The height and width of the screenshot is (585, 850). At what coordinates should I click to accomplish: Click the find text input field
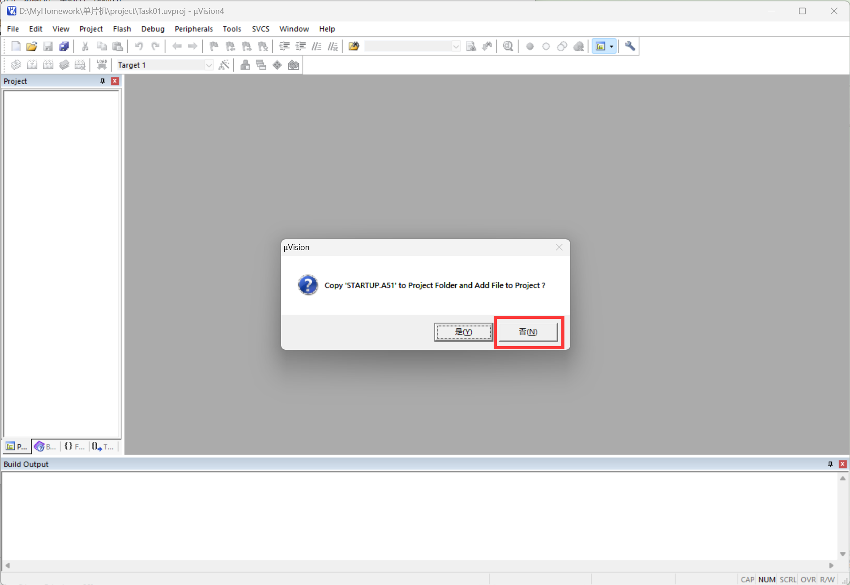click(408, 47)
